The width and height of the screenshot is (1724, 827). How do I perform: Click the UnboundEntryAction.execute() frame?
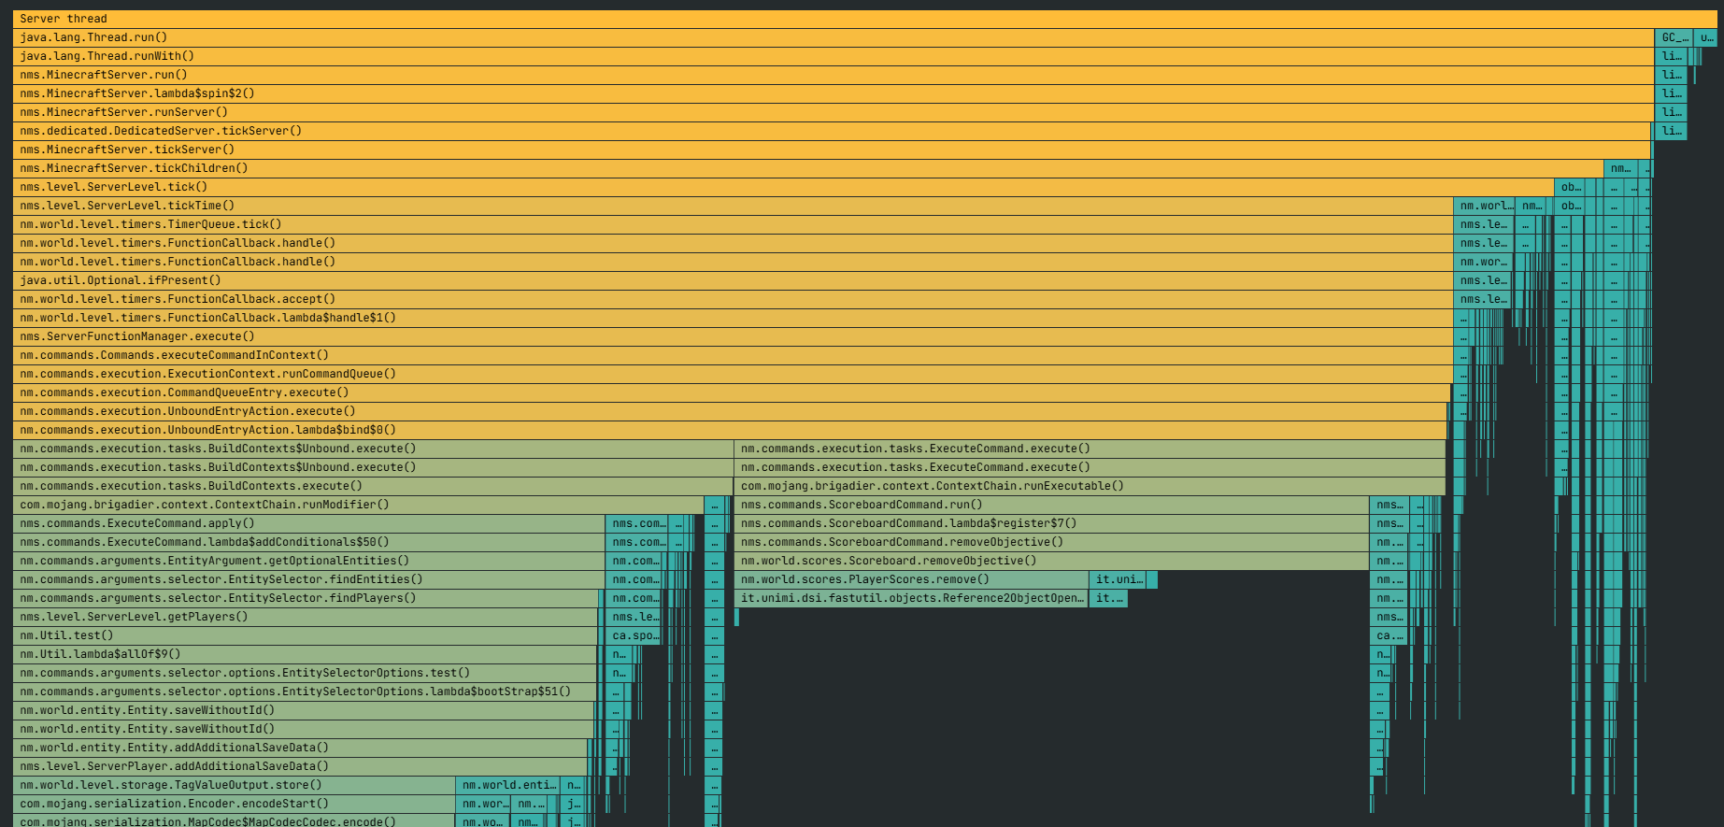[730, 411]
